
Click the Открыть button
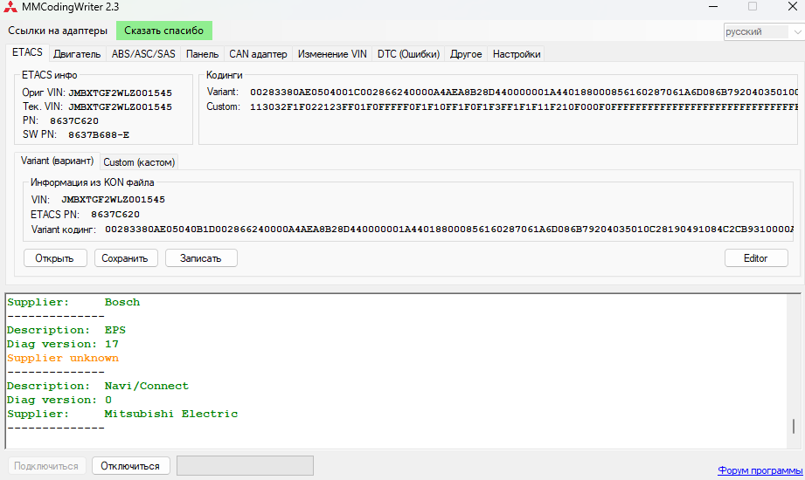[x=55, y=258]
